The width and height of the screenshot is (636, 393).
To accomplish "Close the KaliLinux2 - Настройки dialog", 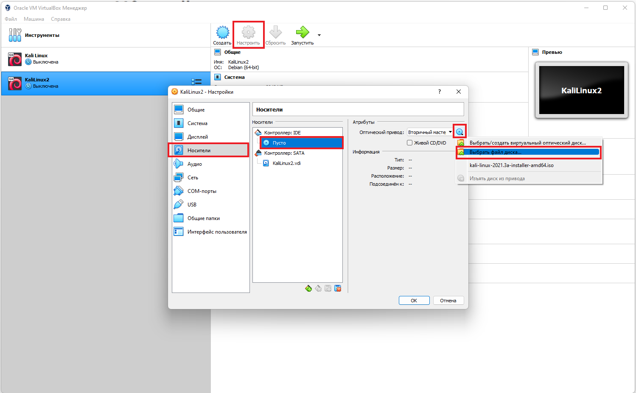I will tap(459, 92).
